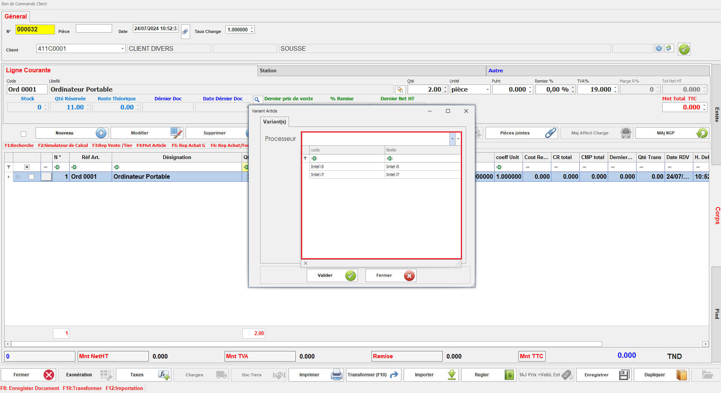Click the Regler payment button
This screenshot has height=393, width=721.
coord(489,375)
